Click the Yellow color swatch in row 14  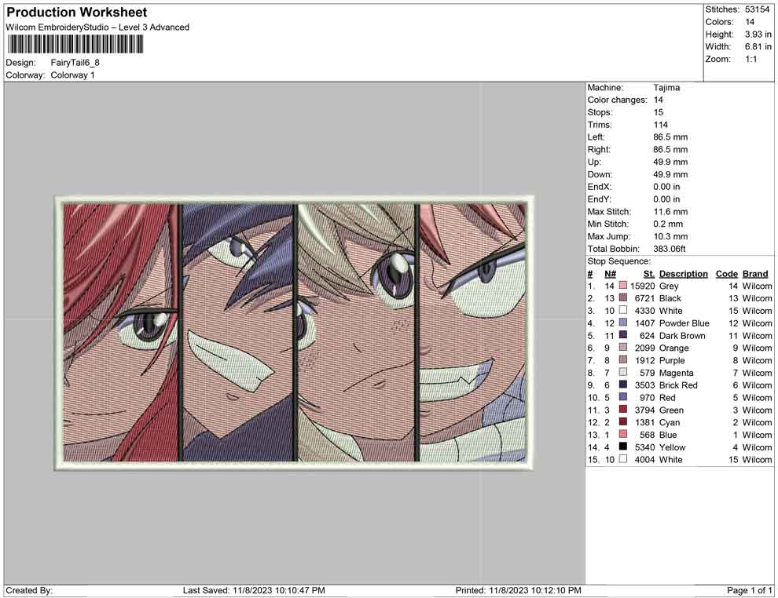pos(622,447)
